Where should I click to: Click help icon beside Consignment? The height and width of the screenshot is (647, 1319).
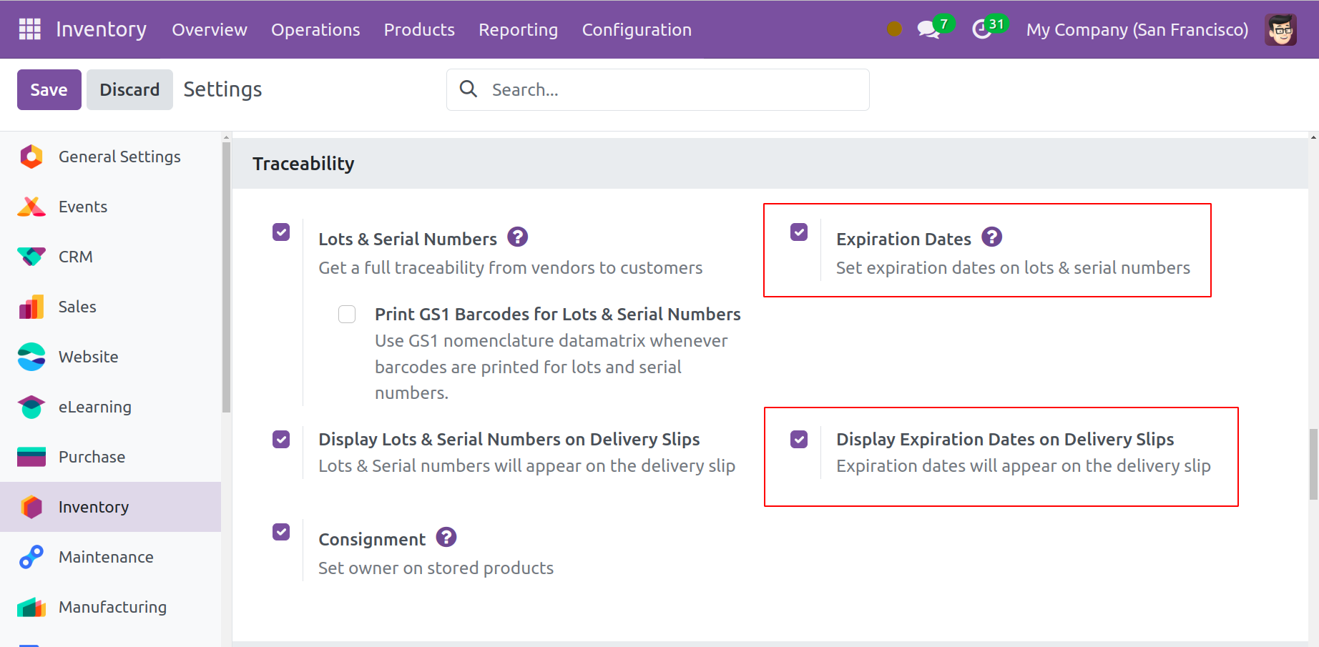coord(446,538)
